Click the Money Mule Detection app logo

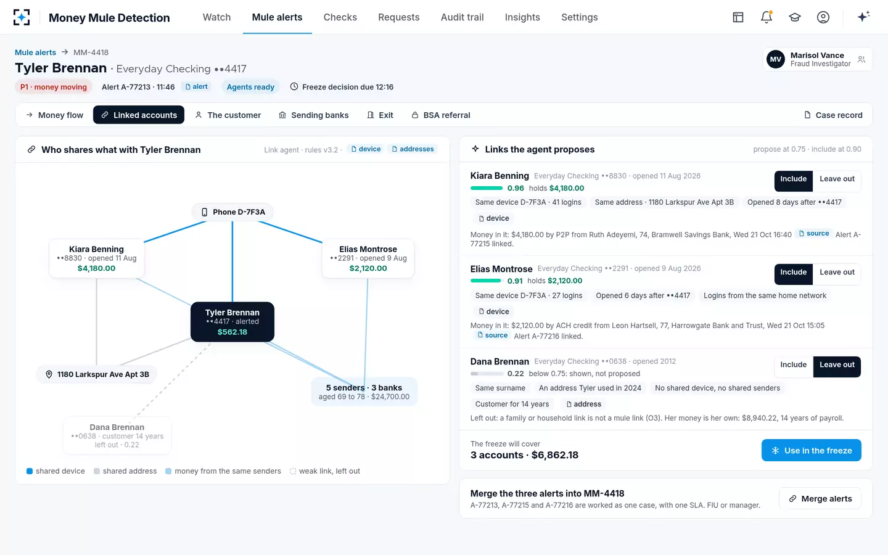[x=22, y=17]
